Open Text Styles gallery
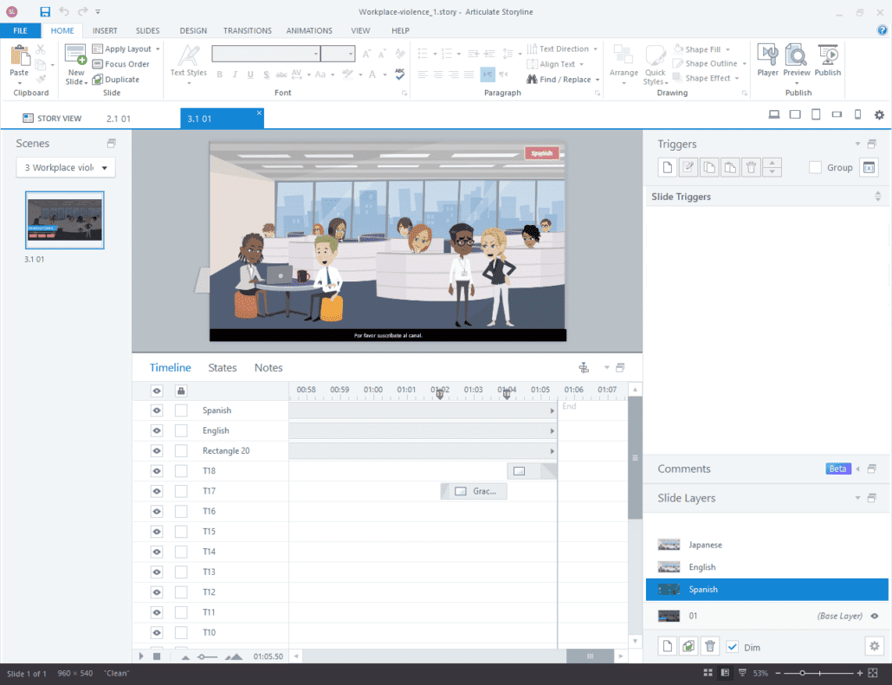This screenshot has height=685, width=892. click(x=188, y=64)
